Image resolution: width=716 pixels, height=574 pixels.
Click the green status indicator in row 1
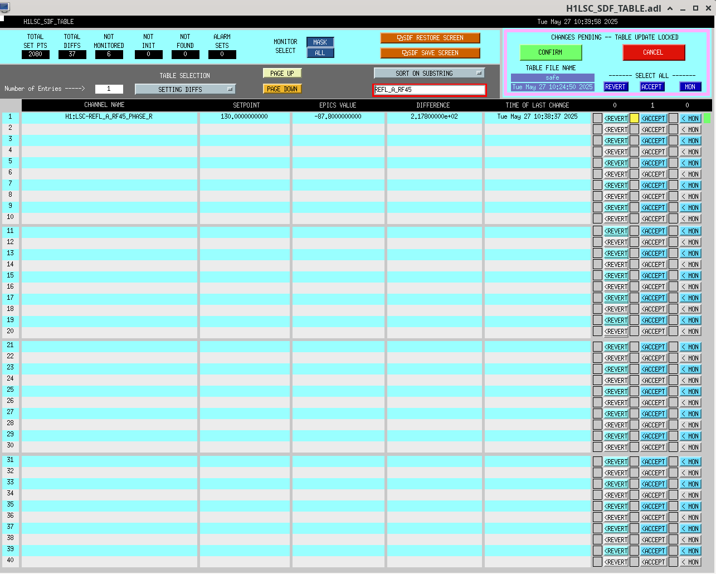click(708, 118)
